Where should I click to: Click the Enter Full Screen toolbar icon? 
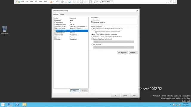(x=81, y=2)
